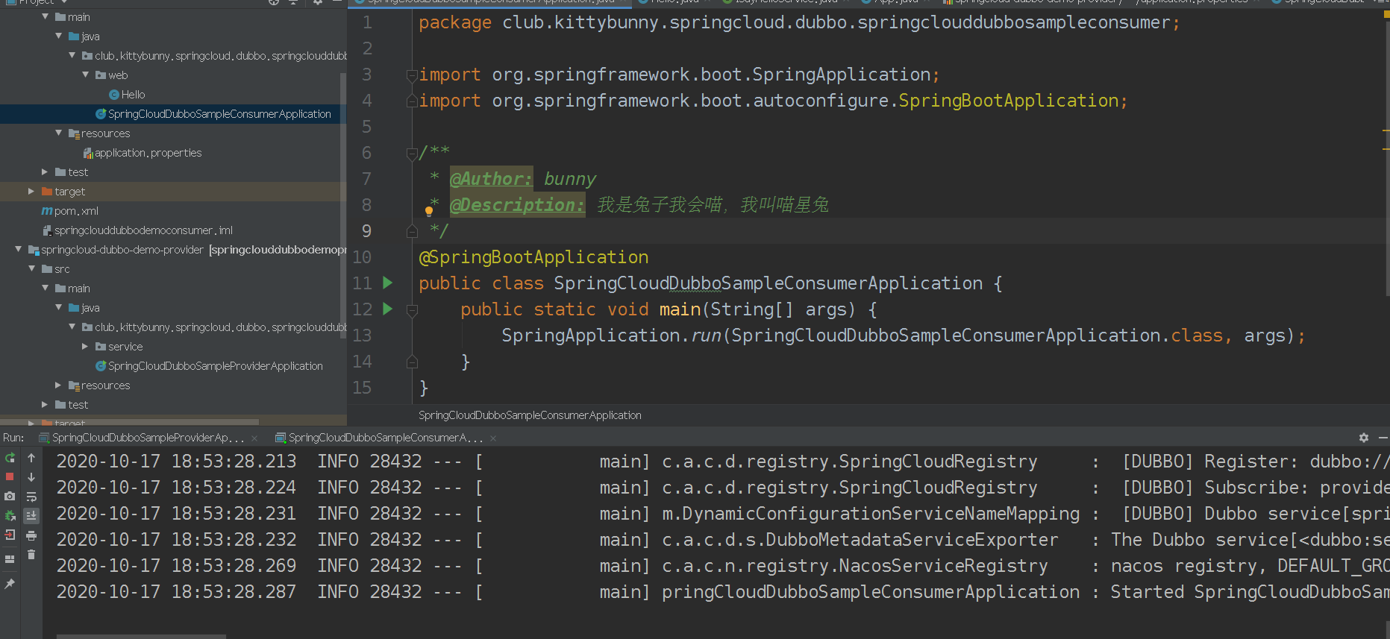Select the consumer club.kittybunny package node

[214, 56]
